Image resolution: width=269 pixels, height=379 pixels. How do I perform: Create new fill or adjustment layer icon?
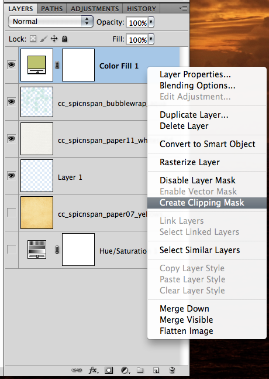[x=125, y=370]
